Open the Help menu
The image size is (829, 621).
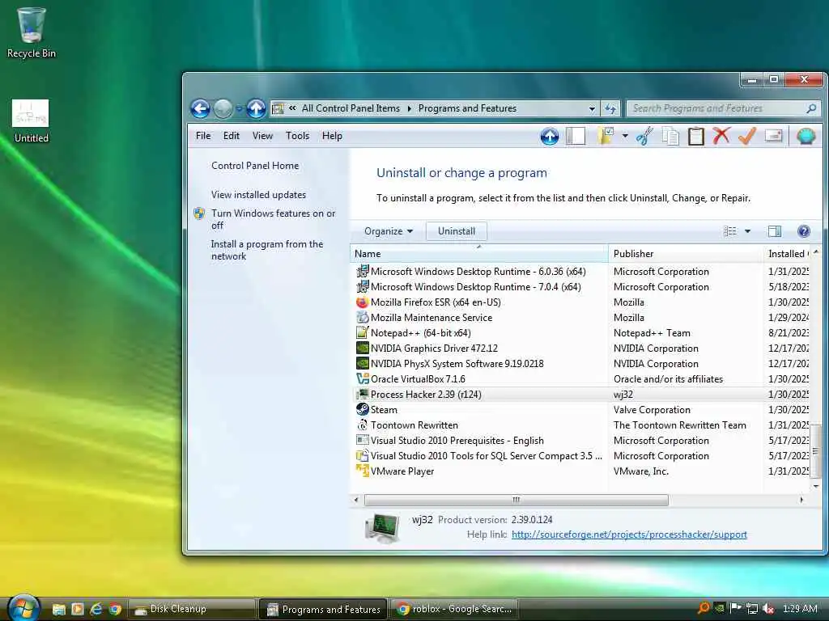click(332, 136)
